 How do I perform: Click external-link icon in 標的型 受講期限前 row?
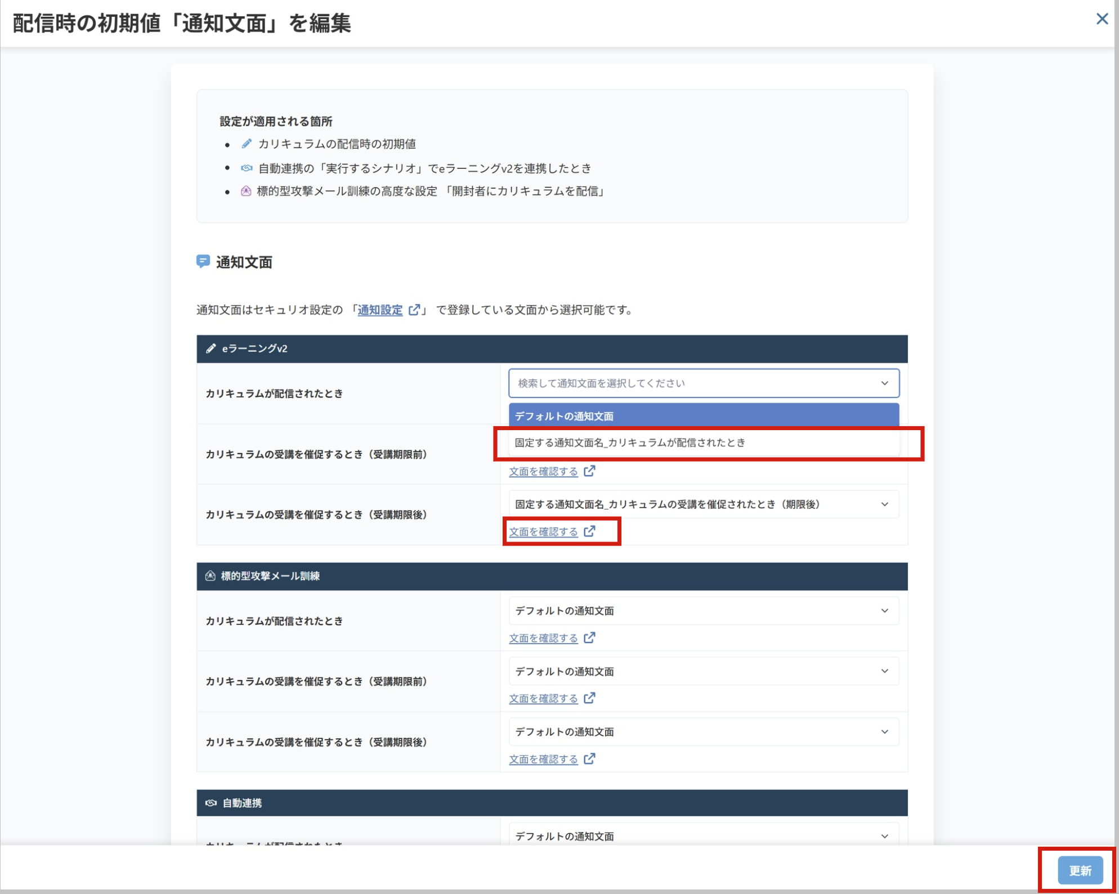click(x=589, y=698)
